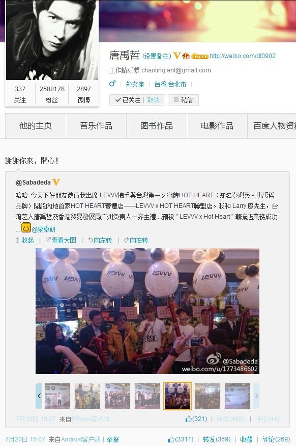
Task: Open the weibo.com/dt0902 profile link
Action: [x=243, y=56]
